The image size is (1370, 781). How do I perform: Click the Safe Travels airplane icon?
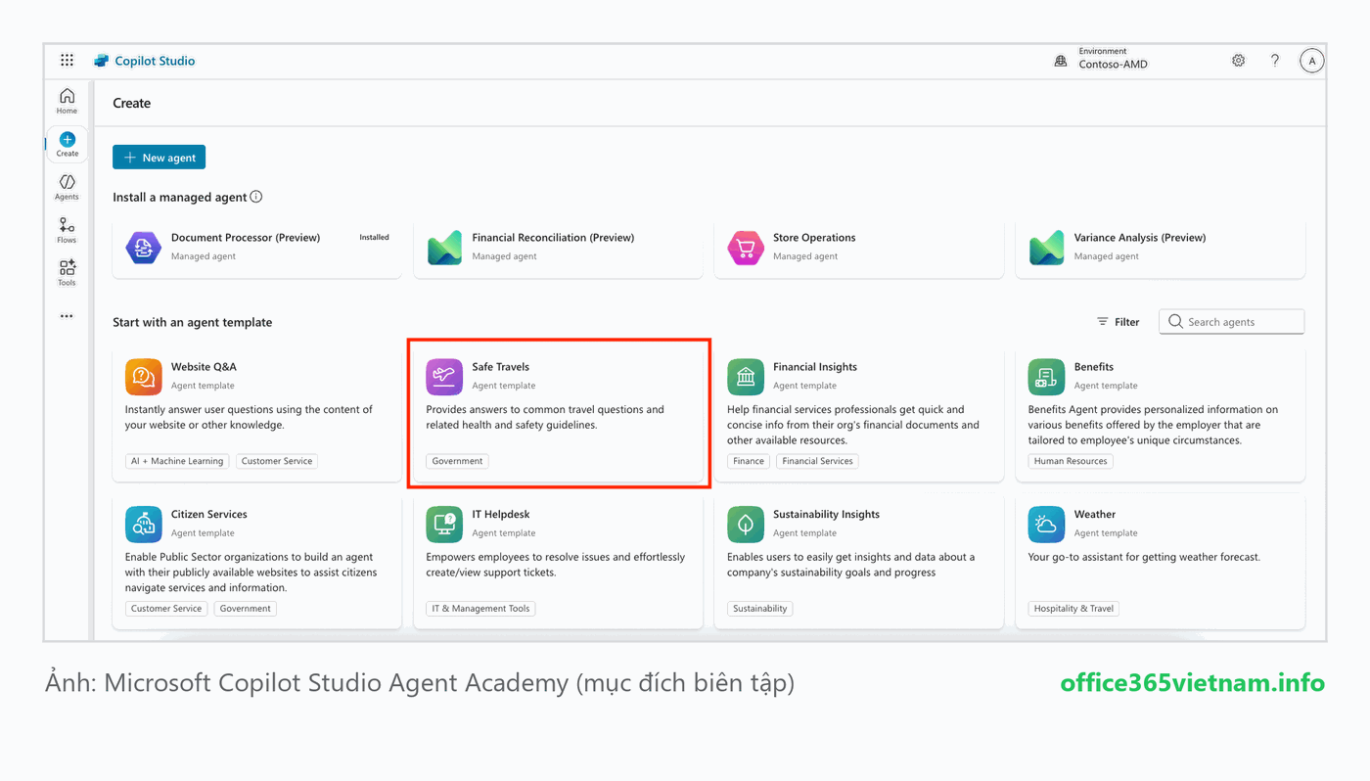444,377
